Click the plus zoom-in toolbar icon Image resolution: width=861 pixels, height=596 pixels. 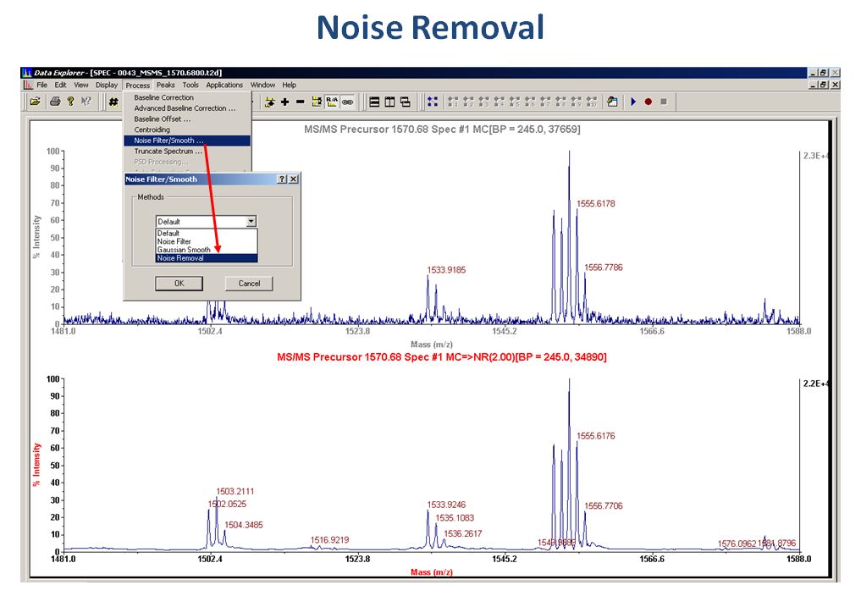[285, 102]
